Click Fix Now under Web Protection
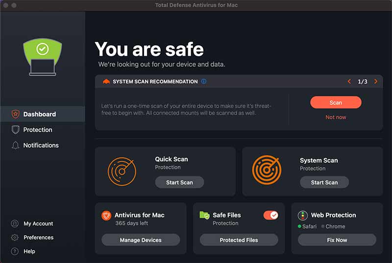The image size is (392, 263). [x=337, y=240]
